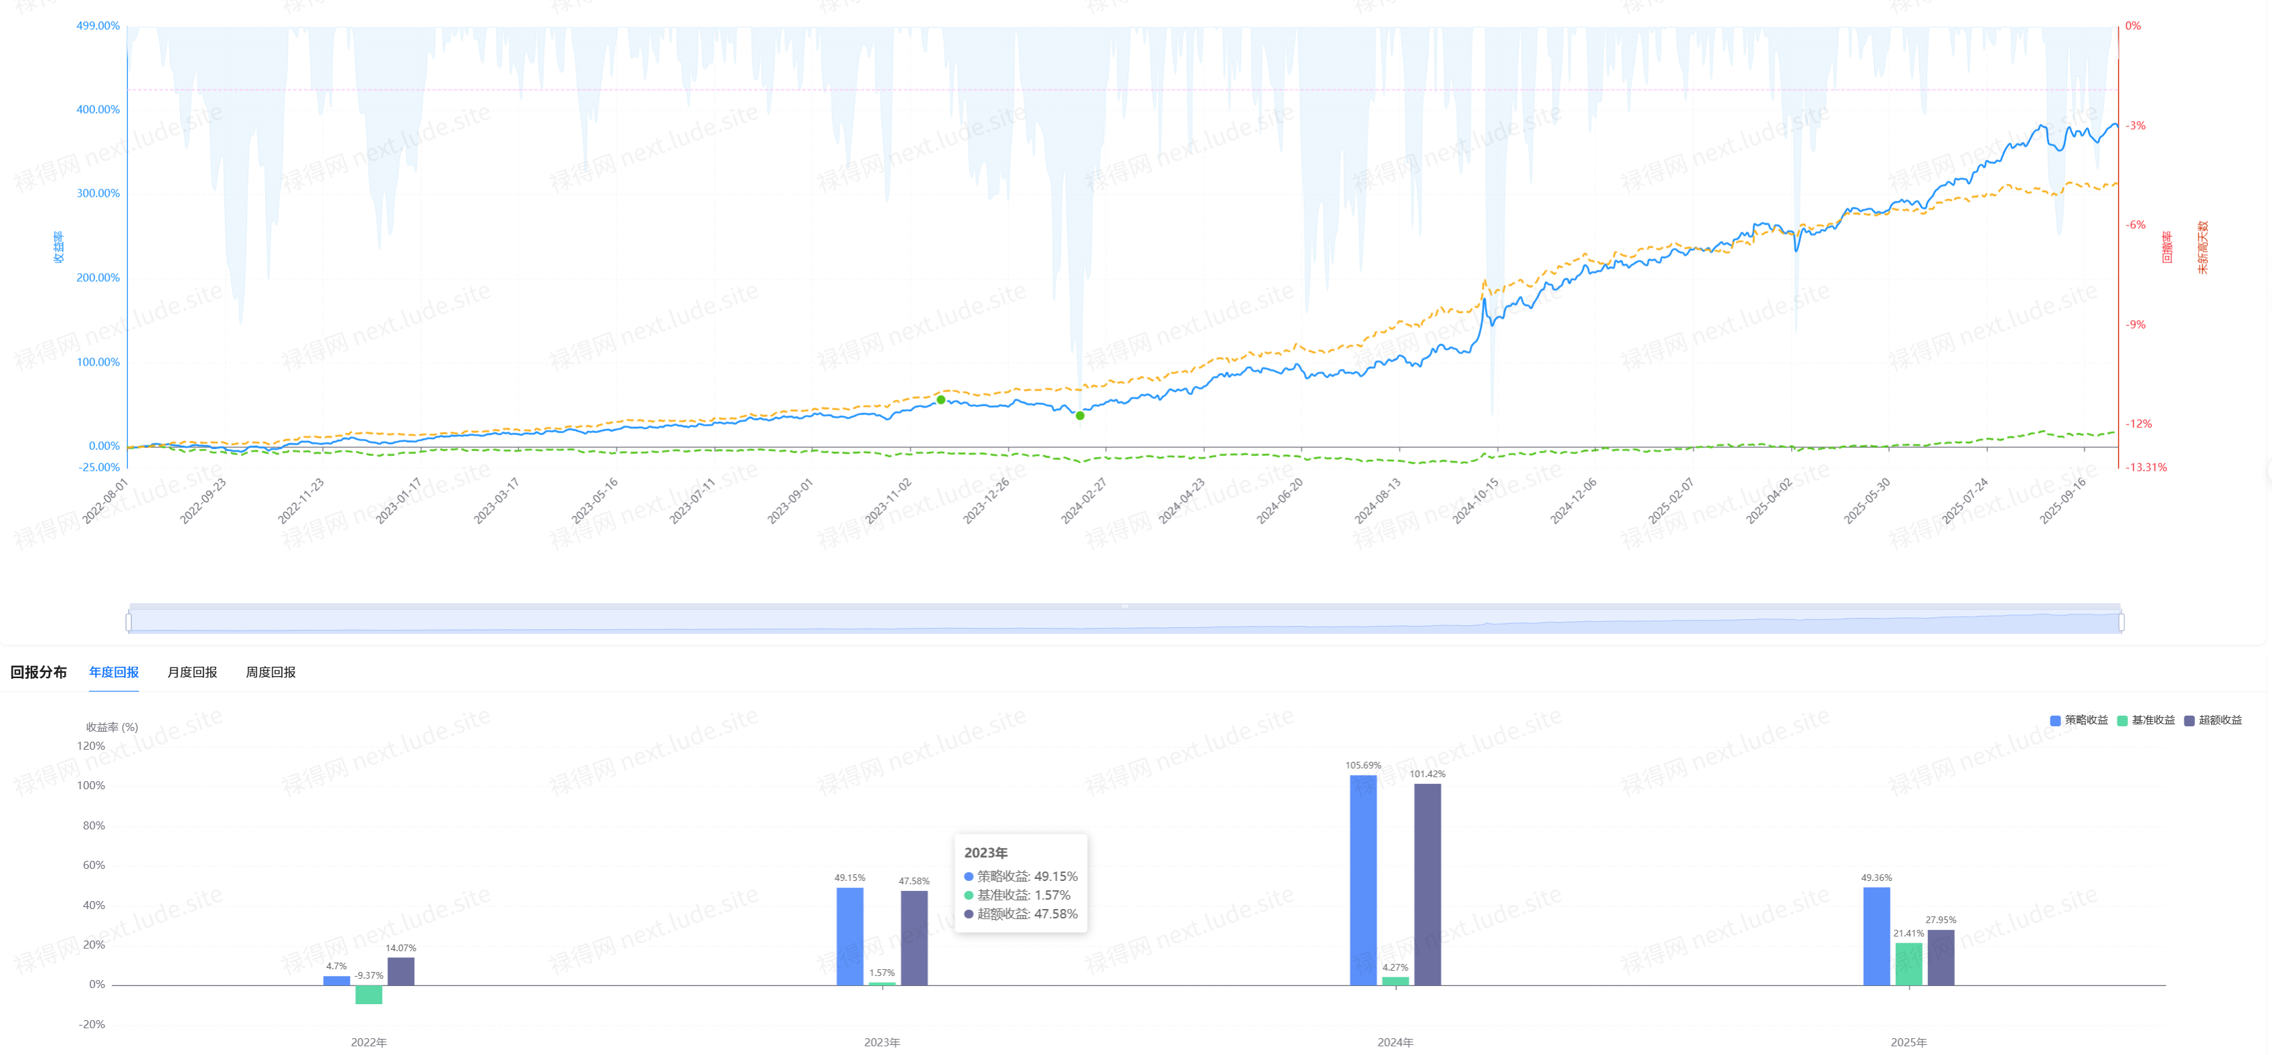Hide series via 基准收益 legend text
Screen dimensions: 2272x1055
[2153, 721]
